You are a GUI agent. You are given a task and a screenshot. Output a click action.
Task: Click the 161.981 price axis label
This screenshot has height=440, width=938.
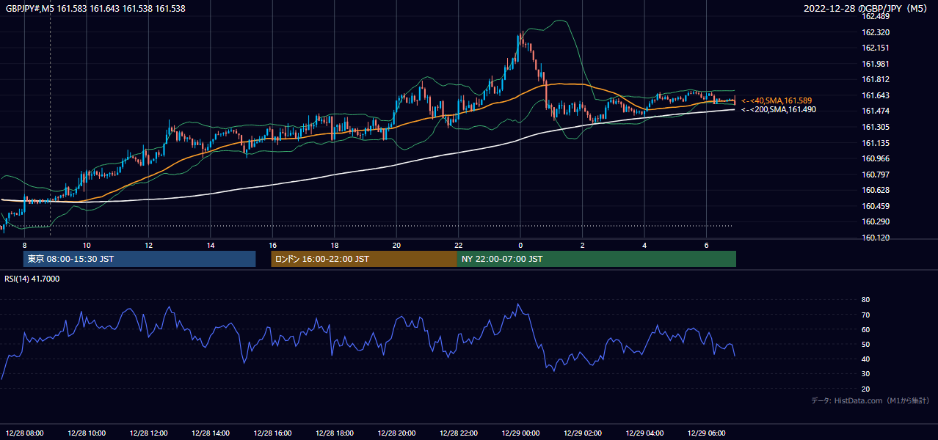[x=876, y=64]
